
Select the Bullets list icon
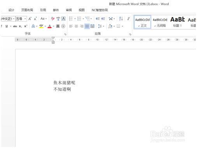[71, 19]
